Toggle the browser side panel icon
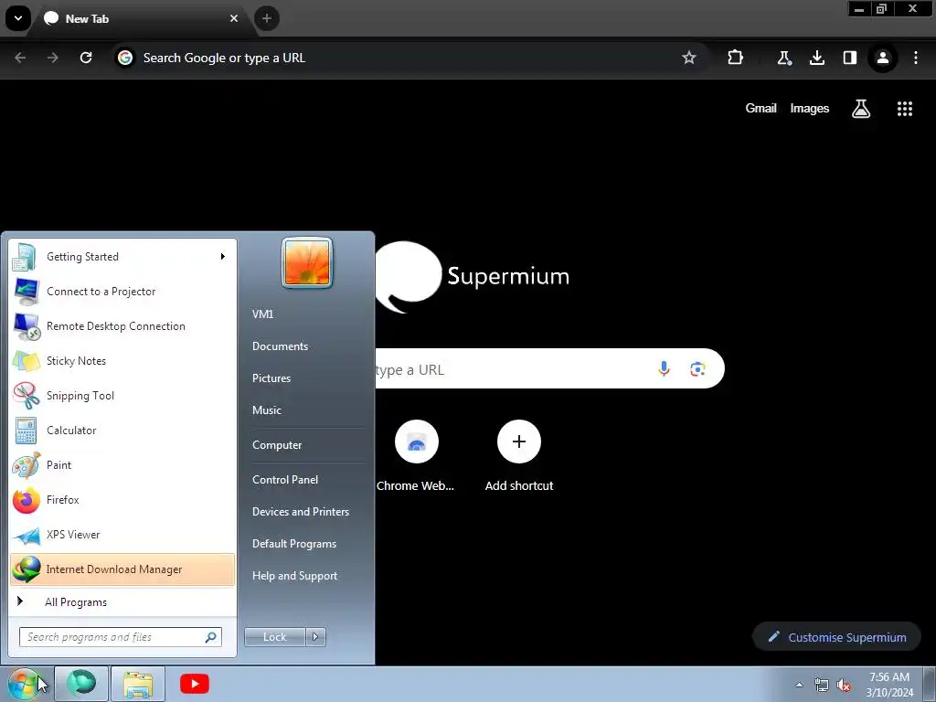 point(850,58)
